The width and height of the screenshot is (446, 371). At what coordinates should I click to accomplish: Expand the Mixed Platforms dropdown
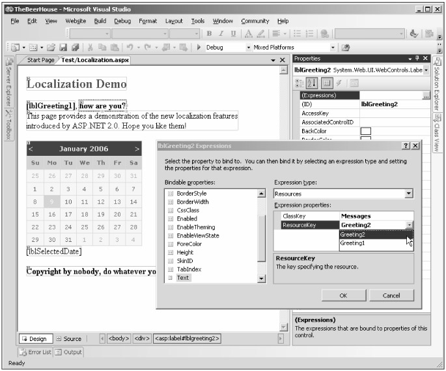coord(334,48)
